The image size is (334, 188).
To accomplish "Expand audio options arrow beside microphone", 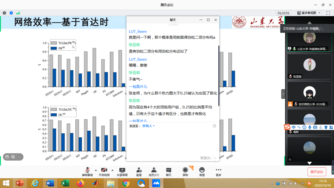I will click(96, 170).
